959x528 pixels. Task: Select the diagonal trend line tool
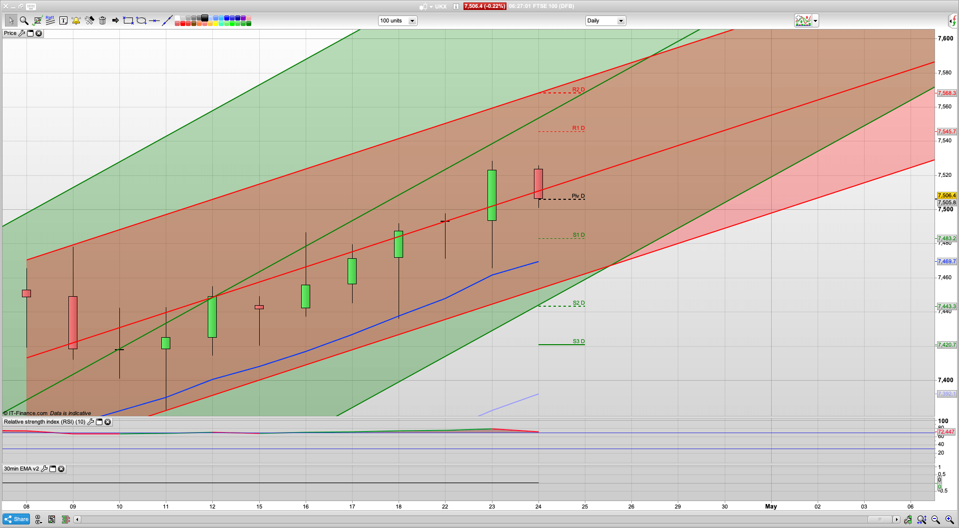pyautogui.click(x=167, y=20)
